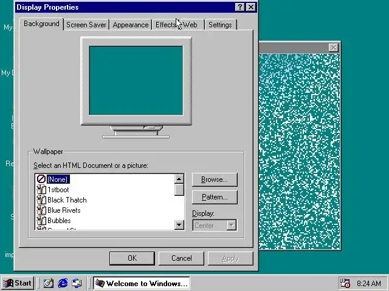
Task: Click the Browse... button
Action: pos(215,179)
